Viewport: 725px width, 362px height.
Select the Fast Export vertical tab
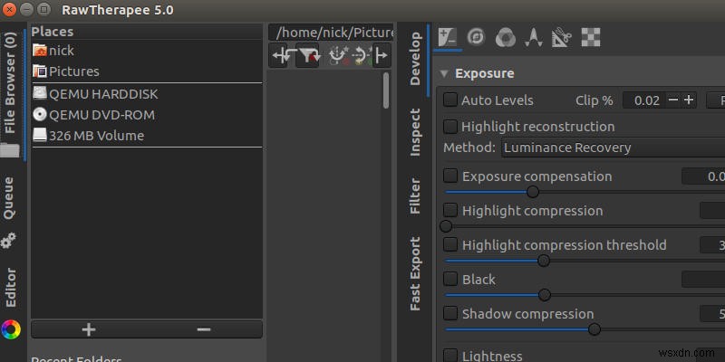point(415,273)
